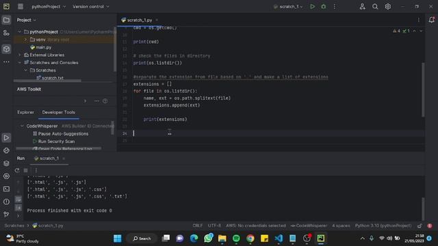Open Project view mode dropdown
438x246 pixels.
coord(26,20)
